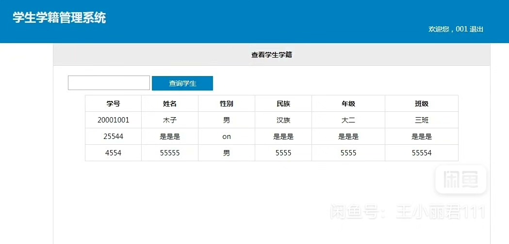Screen dimensions: 509x244
Task: Click the 学号 column header
Action: tap(113, 104)
